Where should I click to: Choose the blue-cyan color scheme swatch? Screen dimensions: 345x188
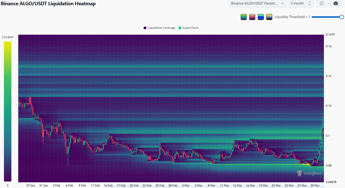coord(261,17)
